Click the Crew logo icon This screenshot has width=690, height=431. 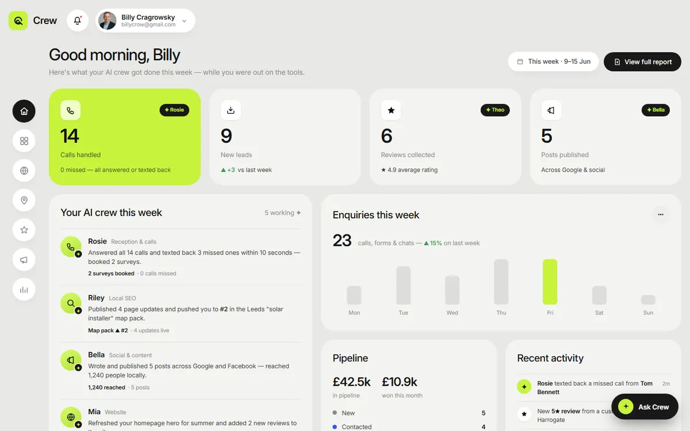pyautogui.click(x=18, y=21)
